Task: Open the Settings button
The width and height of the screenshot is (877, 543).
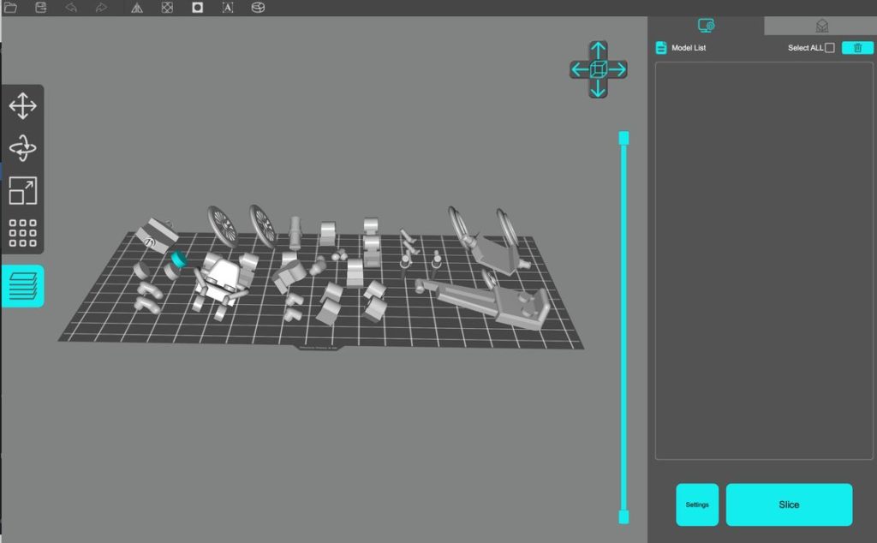Action: (697, 504)
